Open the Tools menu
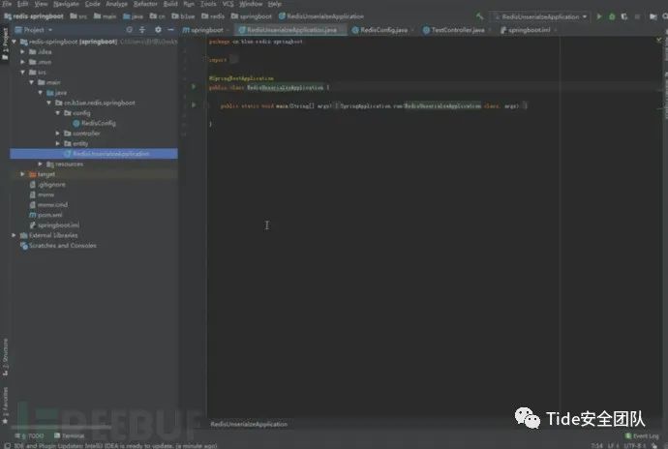This screenshot has width=668, height=449. coord(208,4)
